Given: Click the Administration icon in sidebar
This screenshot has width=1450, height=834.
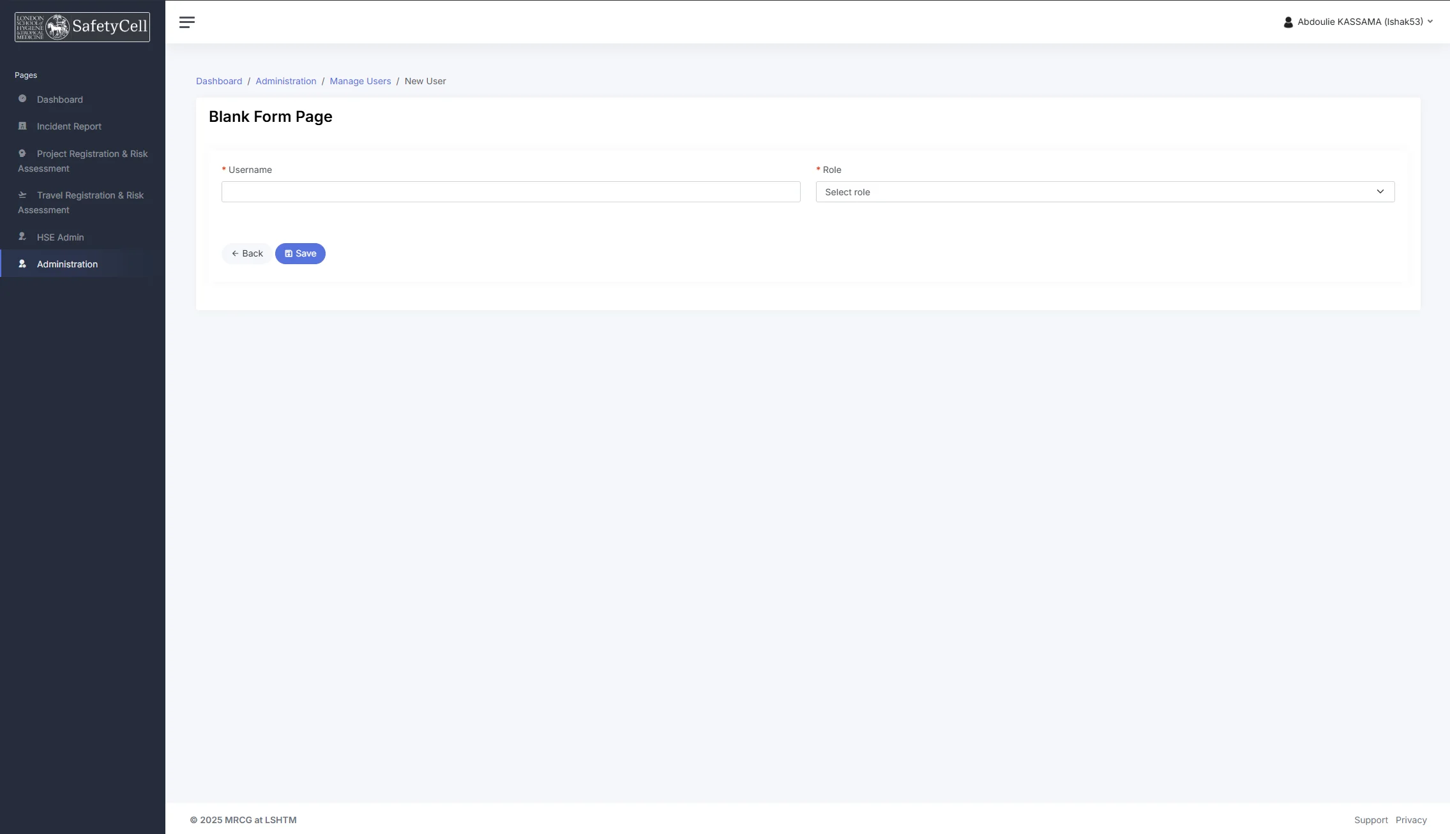Looking at the screenshot, I should [x=22, y=264].
